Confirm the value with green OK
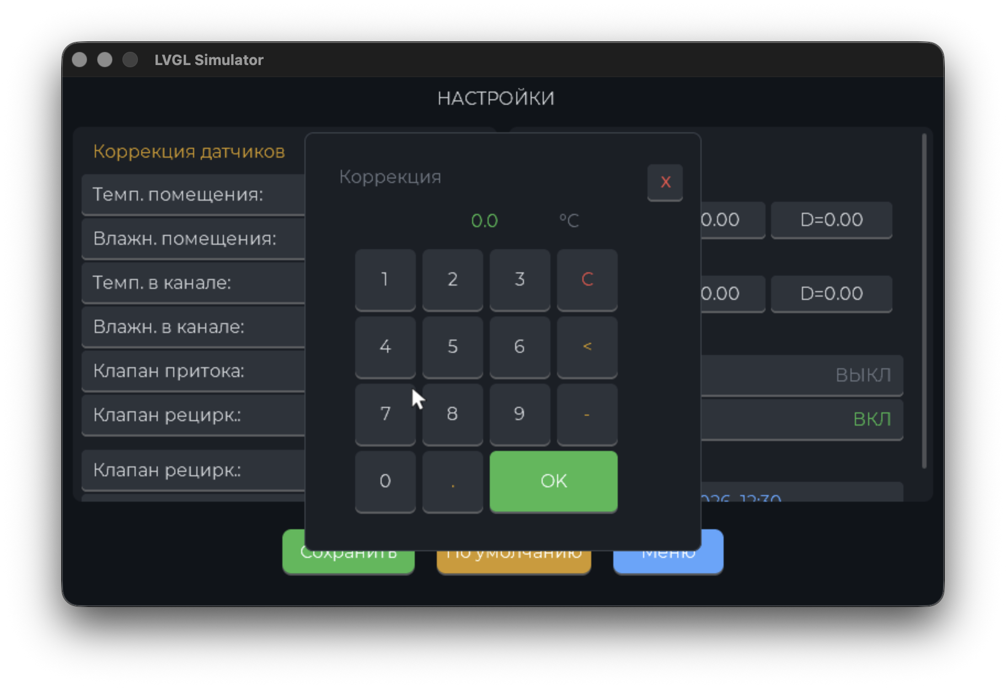This screenshot has width=1006, height=688. click(553, 481)
